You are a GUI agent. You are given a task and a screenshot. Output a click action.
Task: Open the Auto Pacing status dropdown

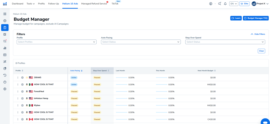tap(141, 42)
